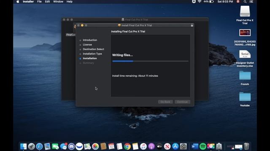The image size is (270, 151).
Task: Click the Install time remaining text
Action: coord(135,76)
